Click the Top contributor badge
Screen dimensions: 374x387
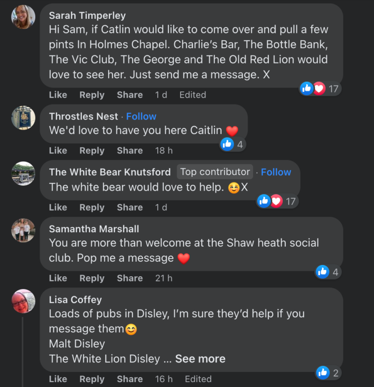(x=215, y=172)
